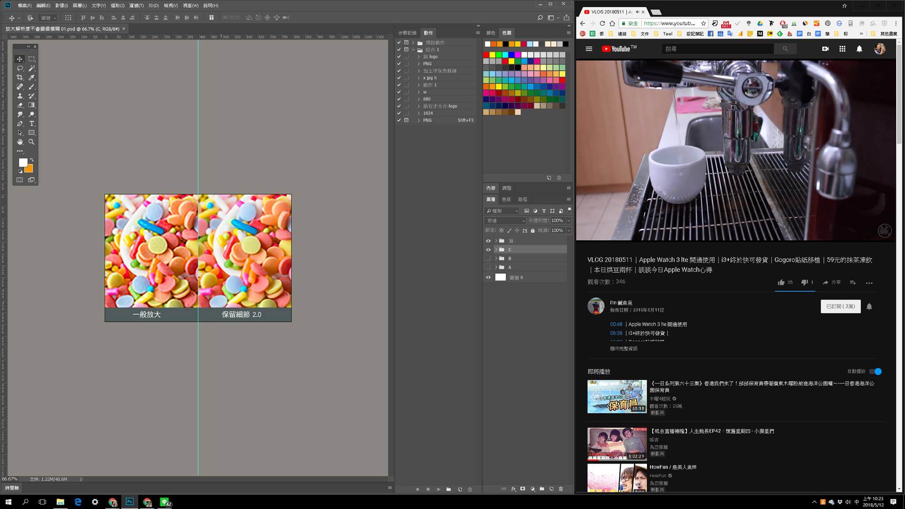Screen dimensions: 905x509
Task: Select the Zoom tool in toolbox
Action: 32,142
